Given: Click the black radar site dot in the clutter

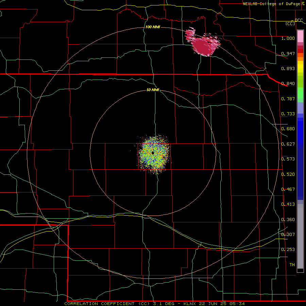Looking at the screenshot, I should coord(153,153).
